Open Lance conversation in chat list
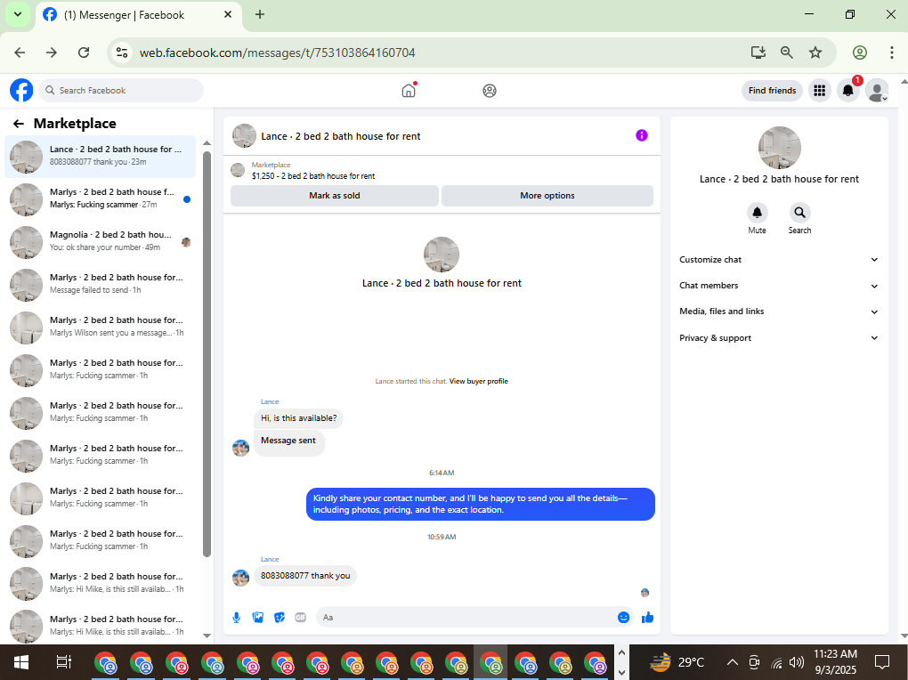The width and height of the screenshot is (908, 680). [x=101, y=157]
